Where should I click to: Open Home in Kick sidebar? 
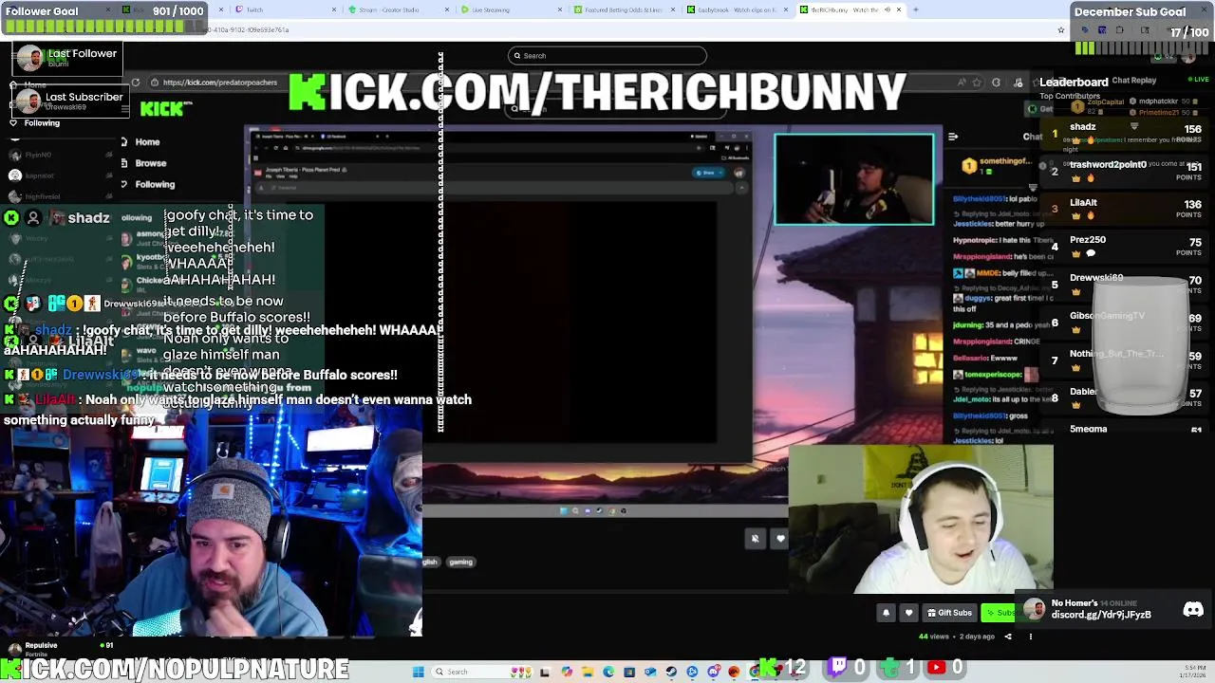point(146,142)
